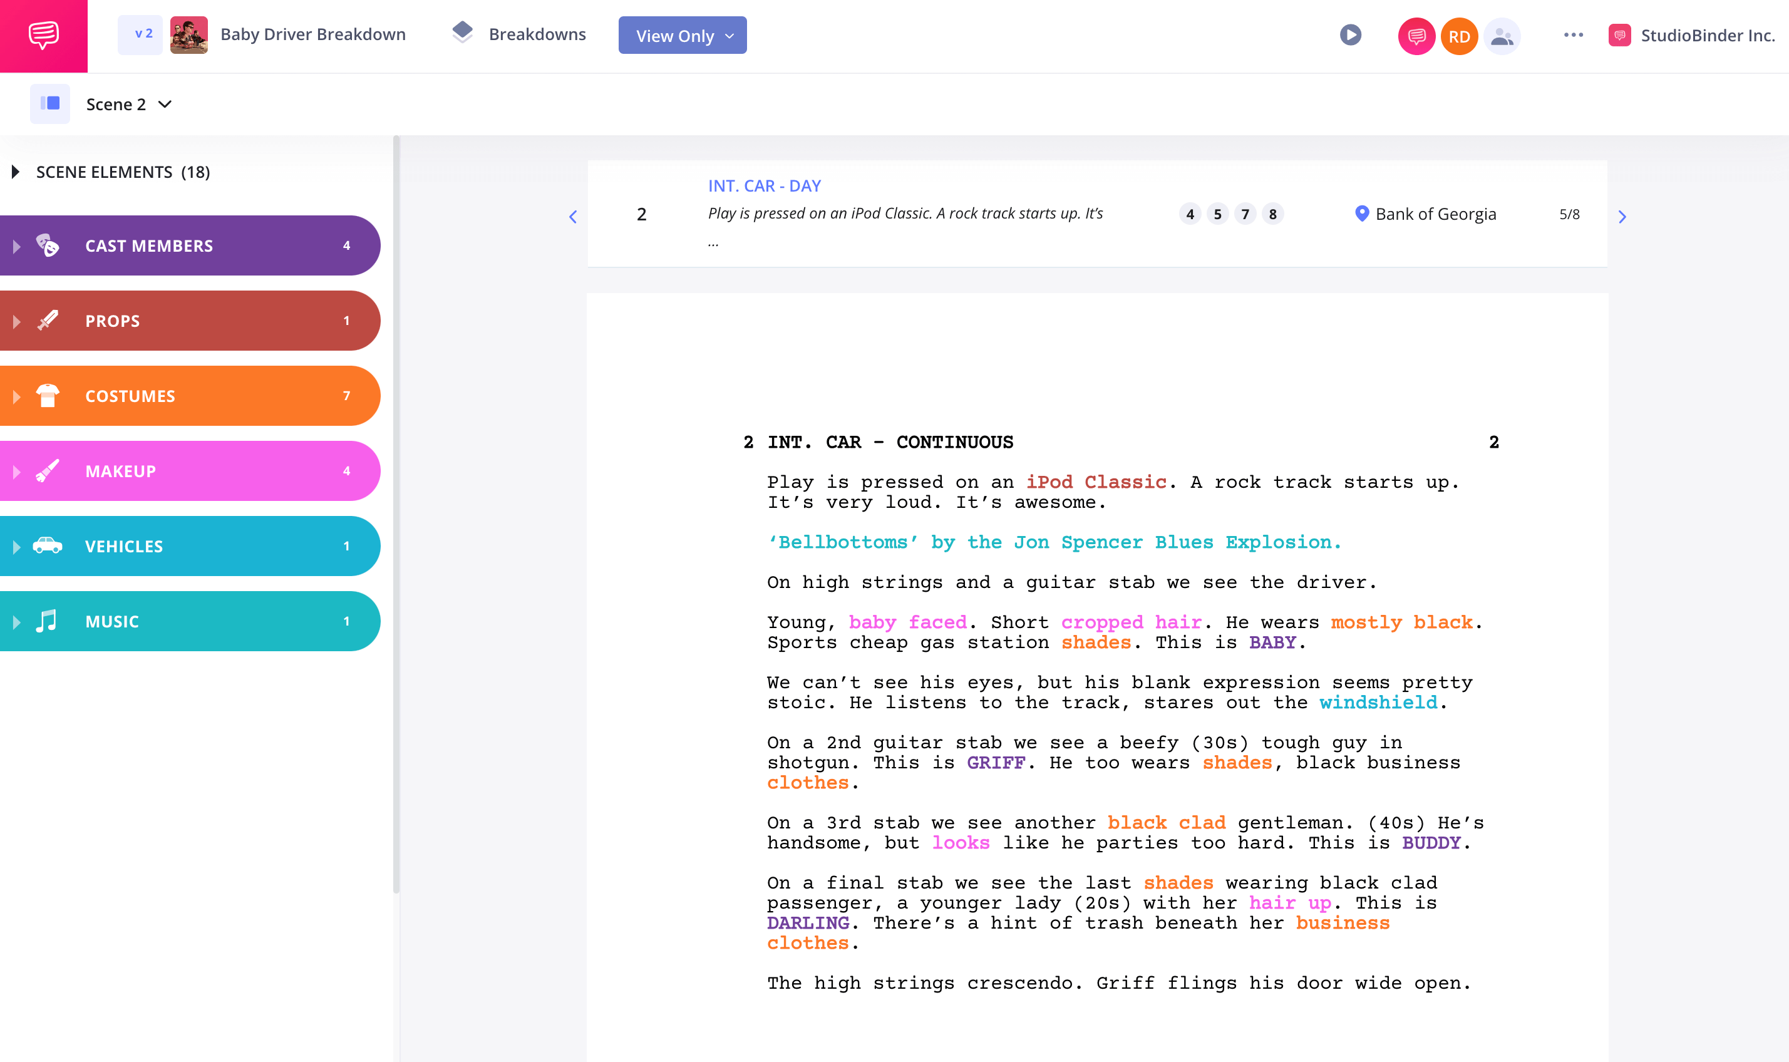This screenshot has width=1789, height=1062.
Task: Open the Scene 2 selector dropdown
Action: tap(129, 105)
